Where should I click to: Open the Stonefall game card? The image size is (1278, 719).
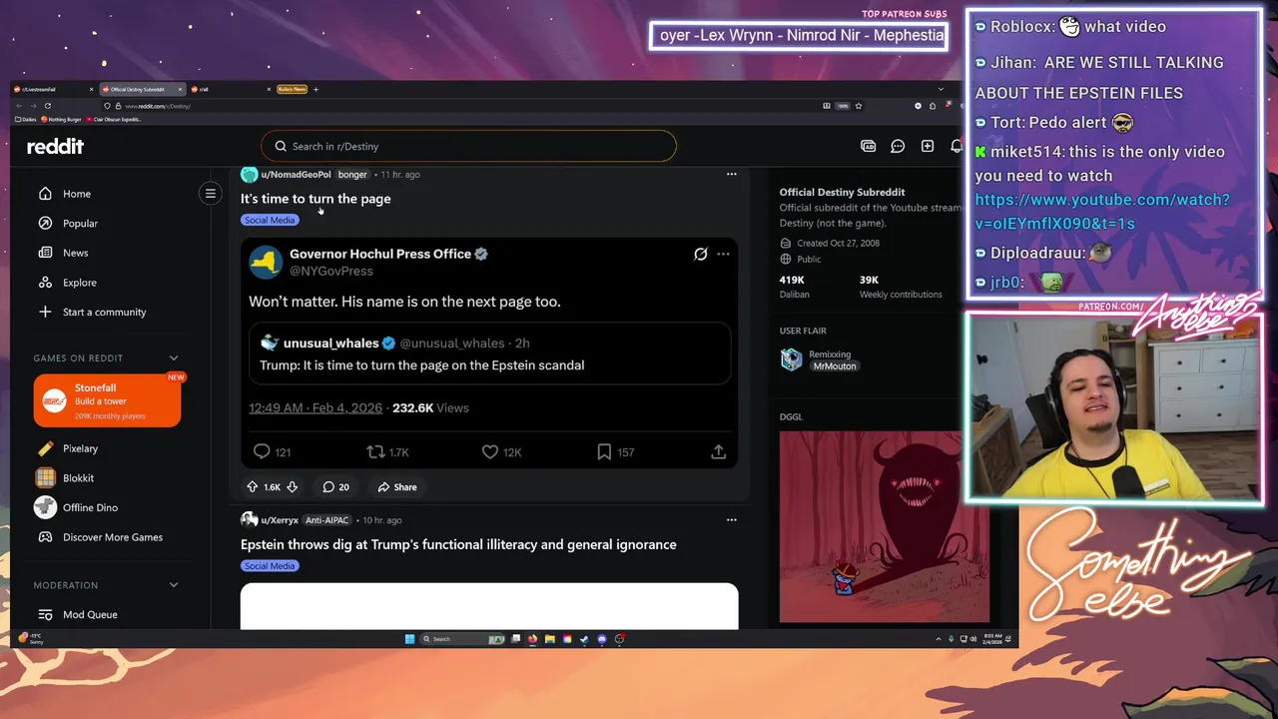(107, 400)
